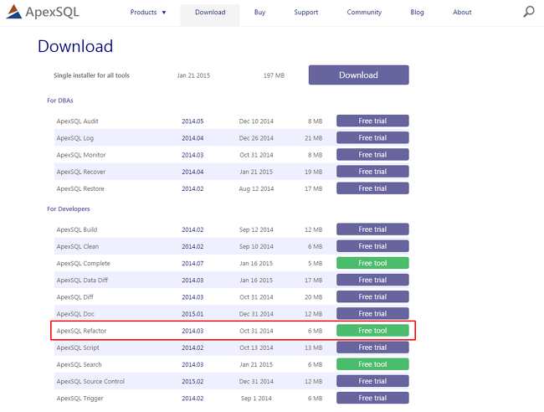Select the ApexSQL Doc product name
Screen dimensions: 544x412
point(75,314)
